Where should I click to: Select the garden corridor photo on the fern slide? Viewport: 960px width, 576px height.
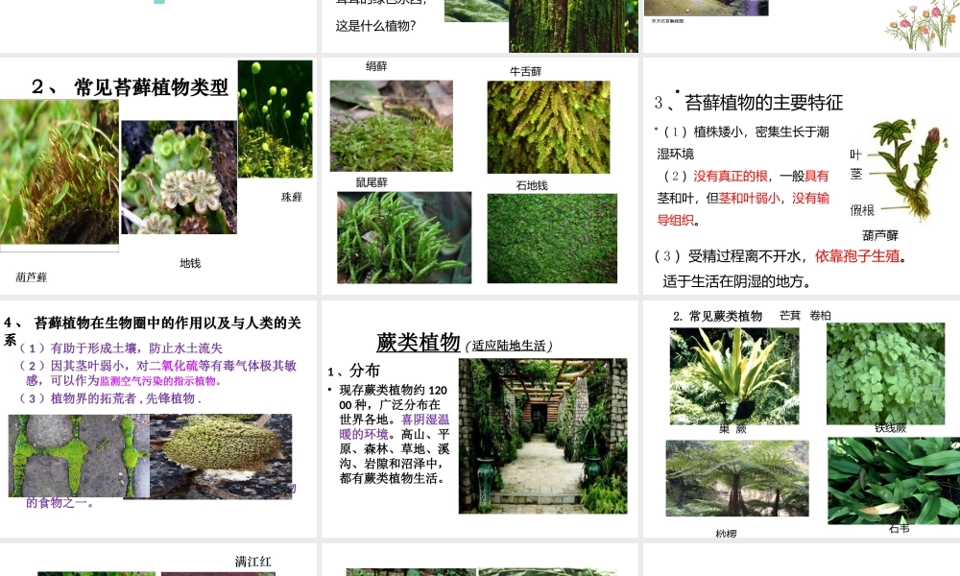543,436
